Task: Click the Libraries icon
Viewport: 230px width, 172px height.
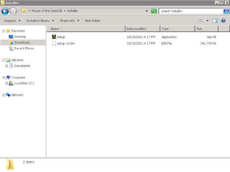Action: pos(8,60)
